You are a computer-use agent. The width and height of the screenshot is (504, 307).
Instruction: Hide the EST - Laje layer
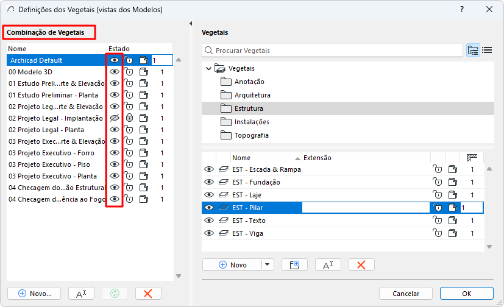(x=209, y=195)
